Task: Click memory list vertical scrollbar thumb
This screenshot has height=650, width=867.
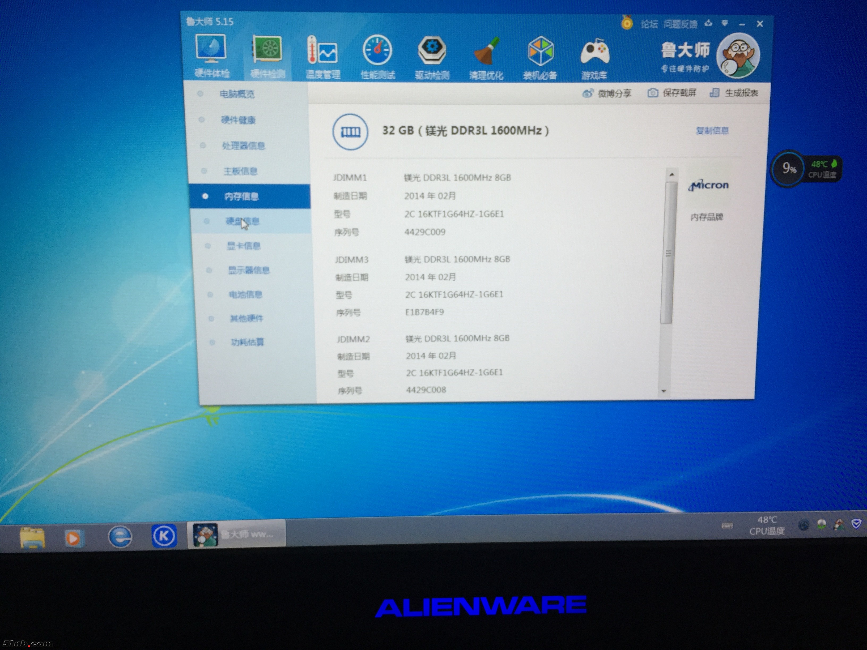Action: 668,253
